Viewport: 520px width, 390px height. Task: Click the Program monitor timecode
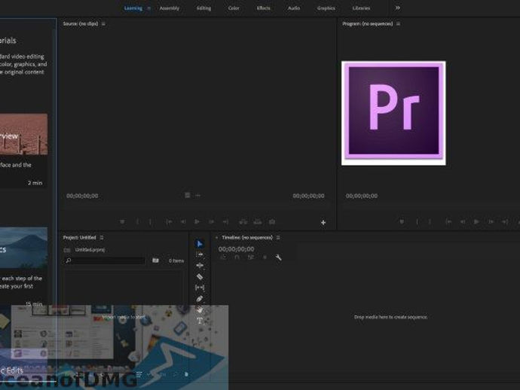pos(362,196)
